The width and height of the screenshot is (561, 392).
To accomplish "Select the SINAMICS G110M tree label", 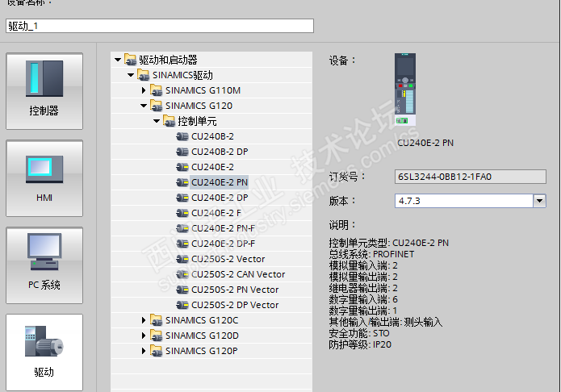I will (203, 90).
